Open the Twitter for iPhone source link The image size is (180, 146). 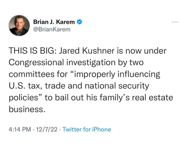coord(87,129)
